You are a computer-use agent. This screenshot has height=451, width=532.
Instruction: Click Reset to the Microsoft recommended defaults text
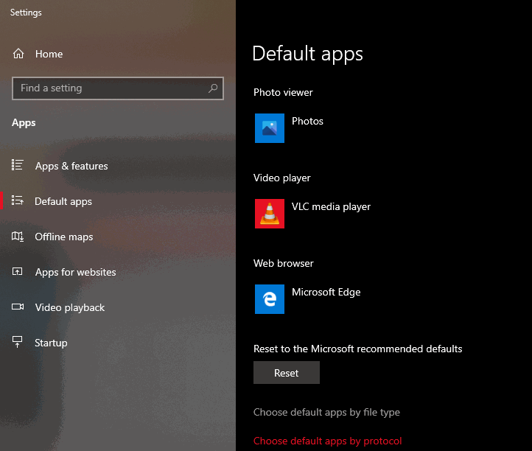357,349
